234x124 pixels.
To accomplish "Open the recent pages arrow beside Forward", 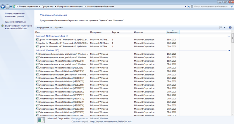I will point(11,7).
